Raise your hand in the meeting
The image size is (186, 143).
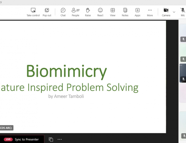tap(88, 12)
